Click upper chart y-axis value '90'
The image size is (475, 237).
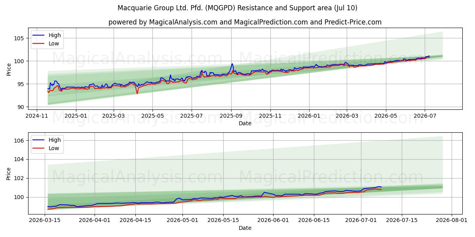pyautogui.click(x=21, y=107)
